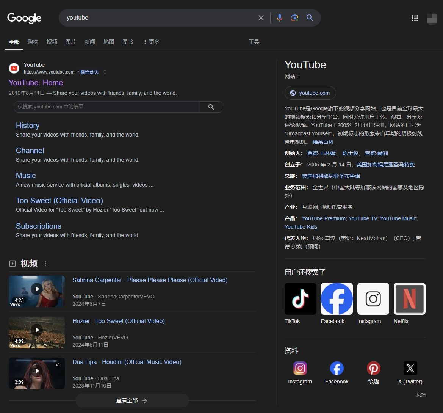Click the TikTok icon in related searches
The width and height of the screenshot is (443, 413).
(x=300, y=299)
